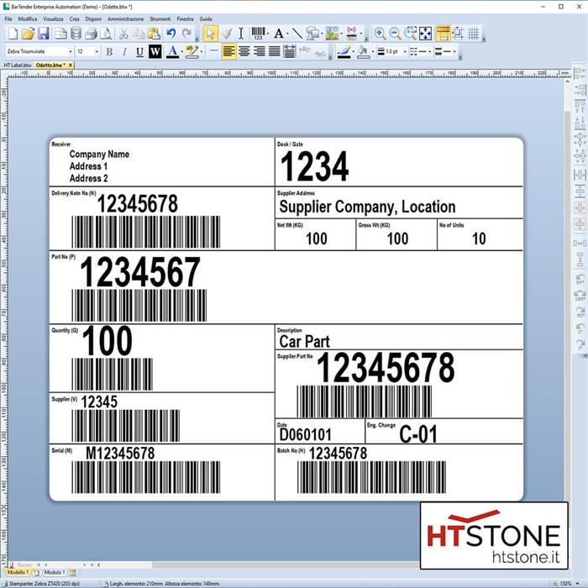
Task: Select the Picture insertion tool
Action: 332,34
